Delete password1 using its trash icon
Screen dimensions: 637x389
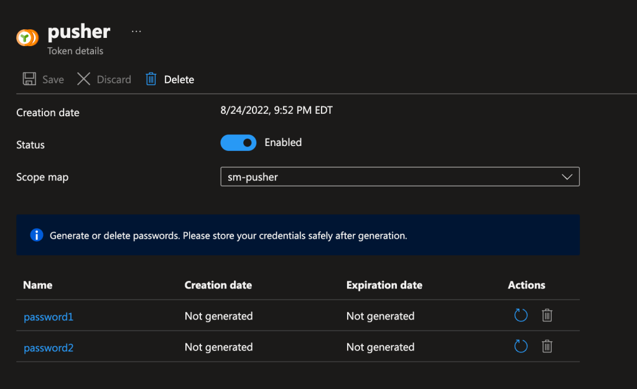[x=547, y=316]
